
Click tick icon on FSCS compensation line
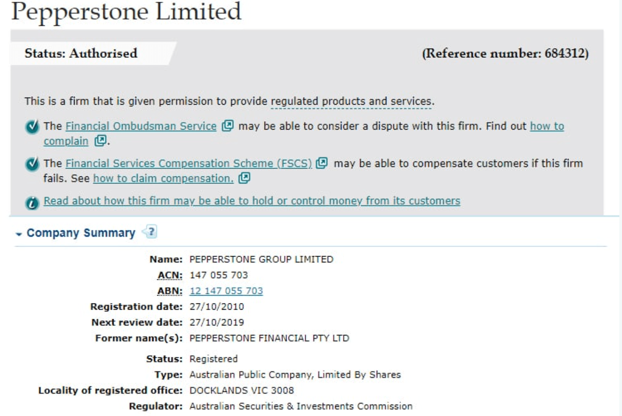(32, 164)
